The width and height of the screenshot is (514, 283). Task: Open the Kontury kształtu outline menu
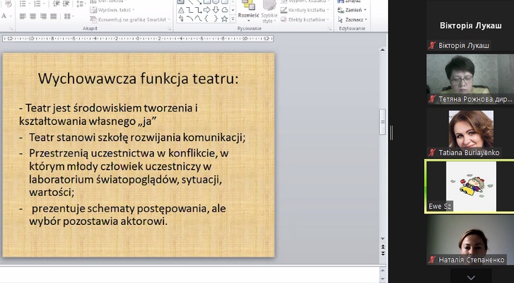pos(305,11)
